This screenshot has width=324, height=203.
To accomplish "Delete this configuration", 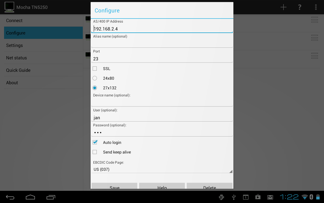I will tap(210, 186).
